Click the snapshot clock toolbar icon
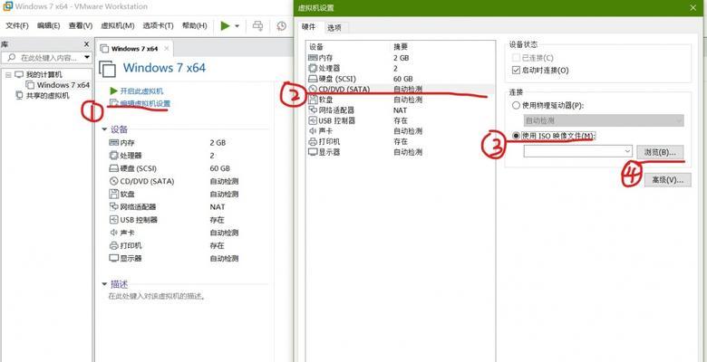The image size is (707, 362). point(282,25)
